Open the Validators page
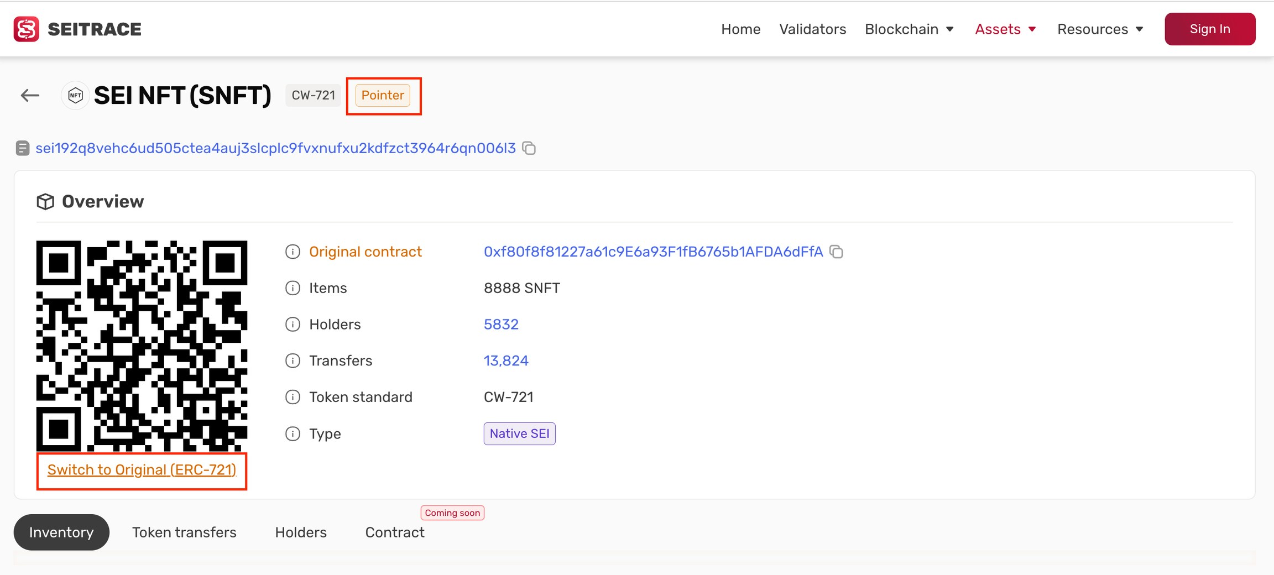 pos(812,29)
